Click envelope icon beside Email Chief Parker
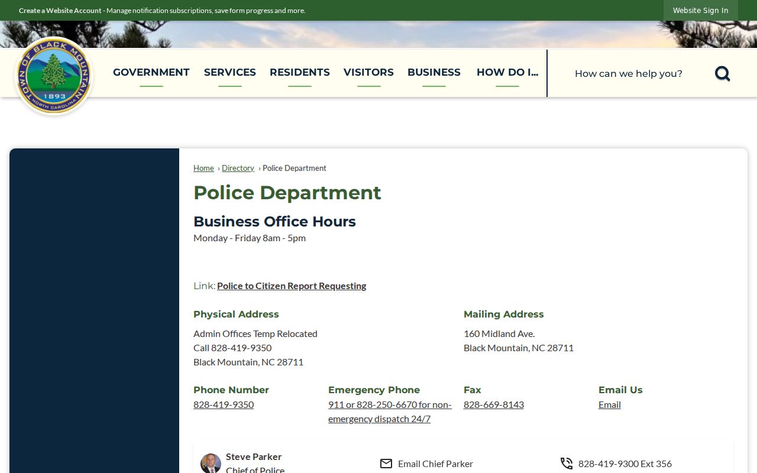The height and width of the screenshot is (473, 757). 386,464
